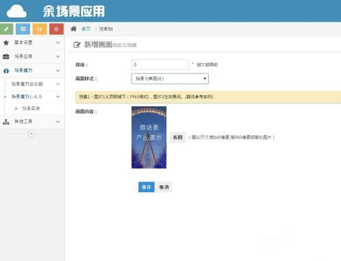Expand the 场景魔方会议版 submenu

[x=58, y=84]
